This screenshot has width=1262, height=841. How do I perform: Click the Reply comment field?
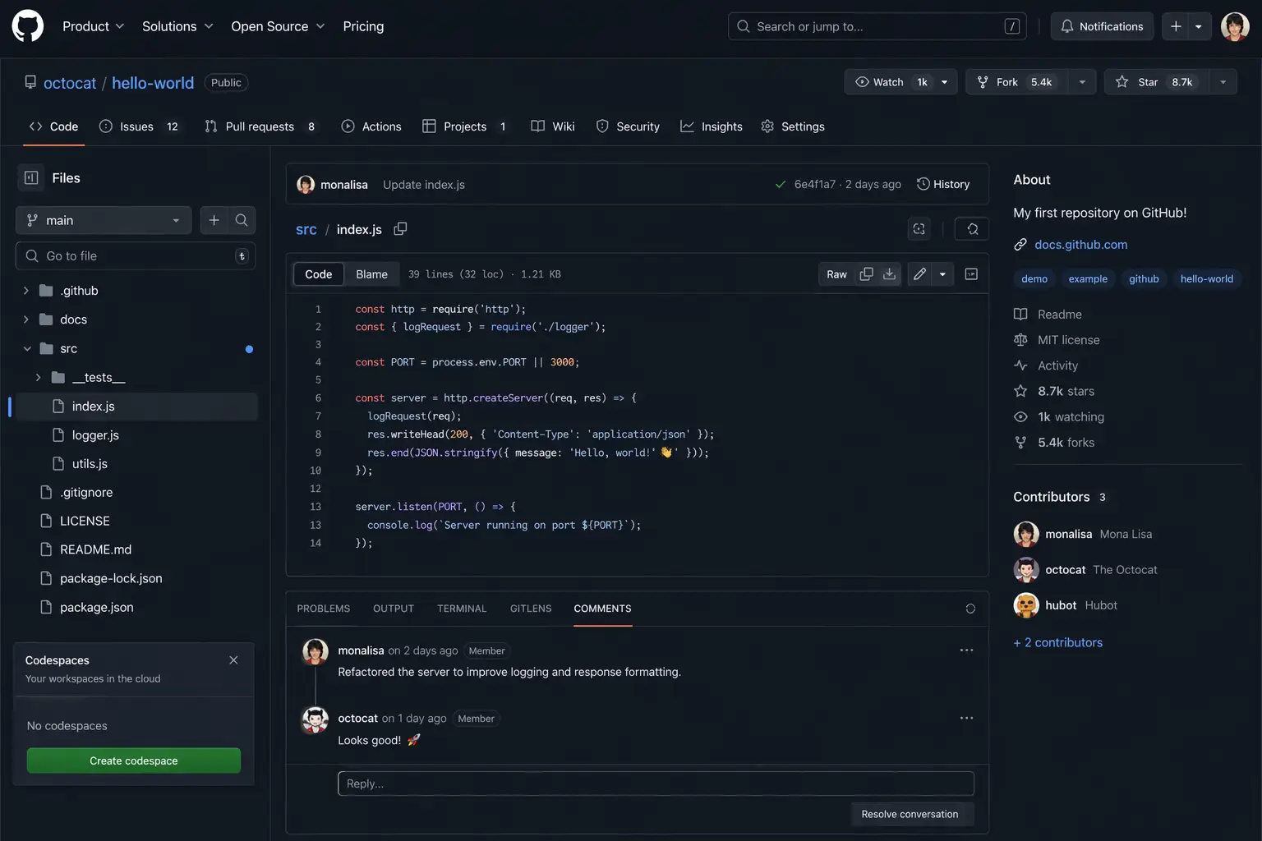[656, 784]
